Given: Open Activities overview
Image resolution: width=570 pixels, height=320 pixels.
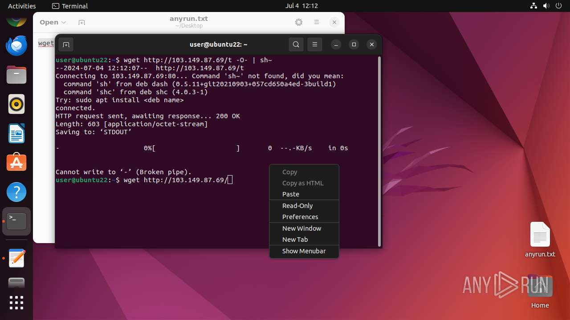Looking at the screenshot, I should click(22, 6).
